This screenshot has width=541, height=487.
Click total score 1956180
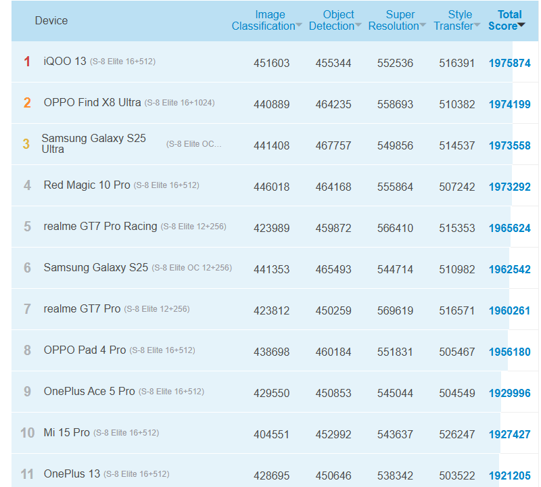point(510,352)
